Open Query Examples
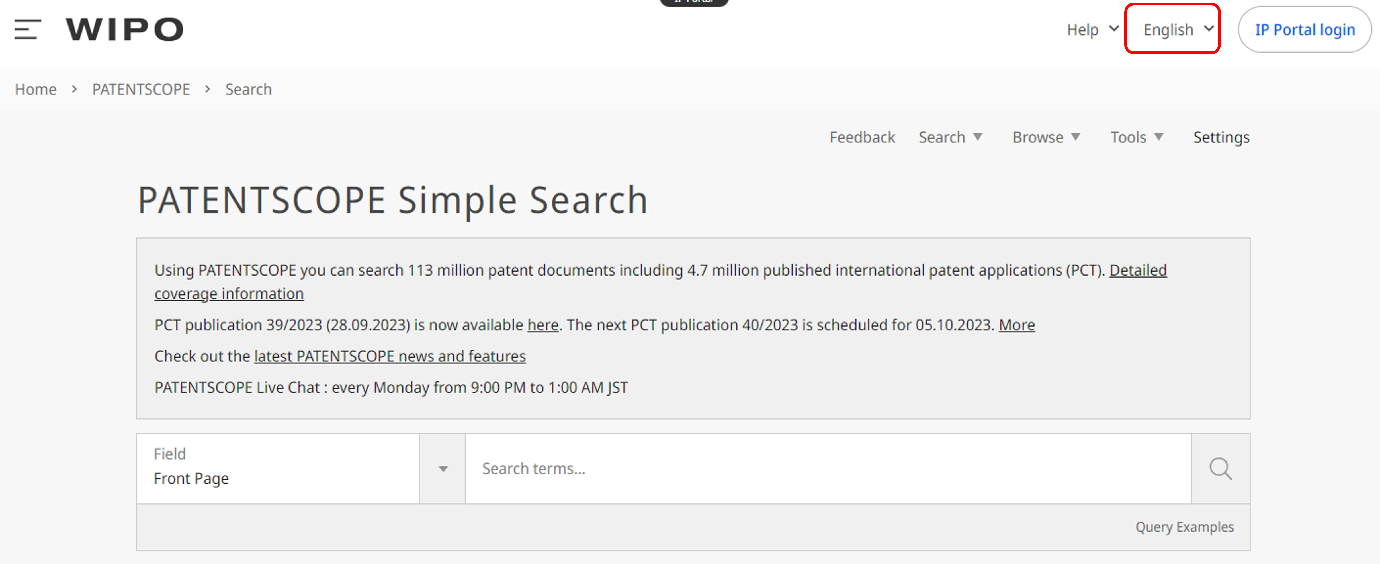 pos(1184,527)
